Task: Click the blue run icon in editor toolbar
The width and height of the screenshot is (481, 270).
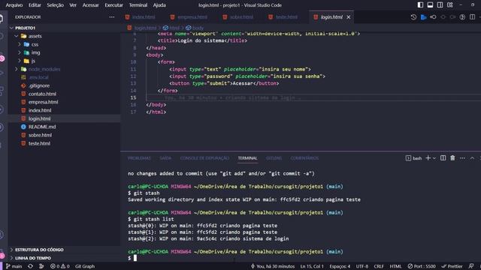Action: click(x=423, y=17)
